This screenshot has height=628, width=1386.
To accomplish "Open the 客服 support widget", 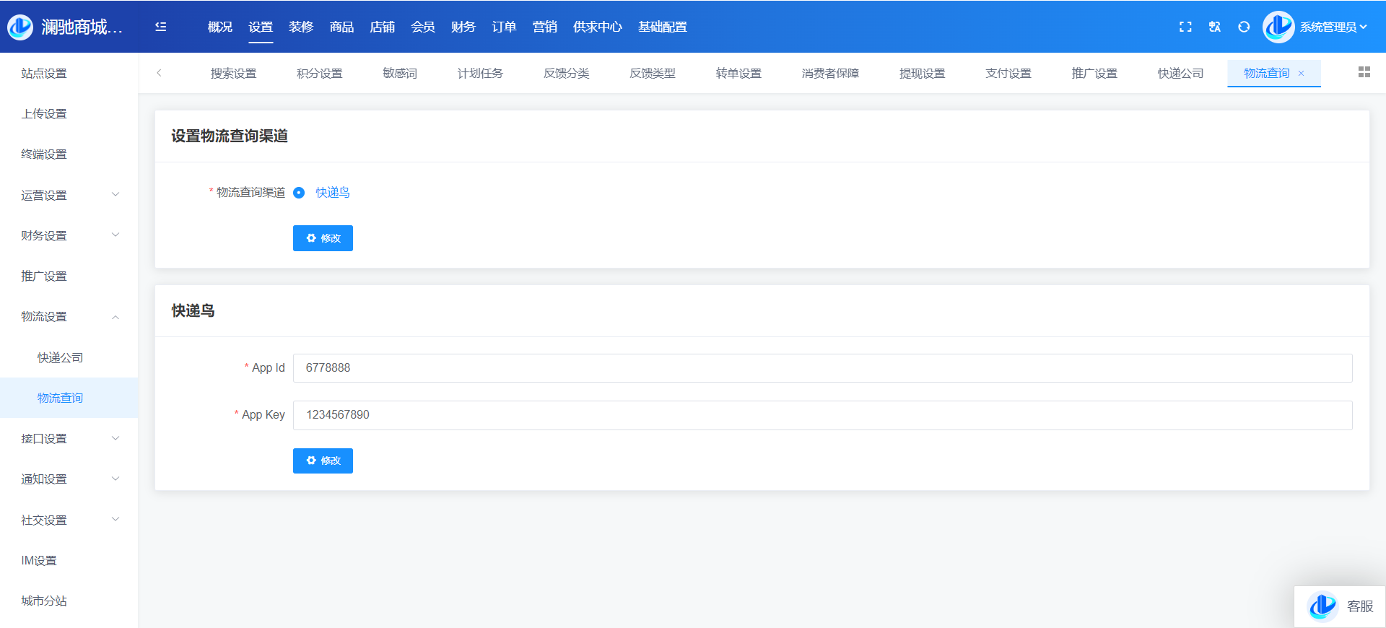I will (1340, 606).
